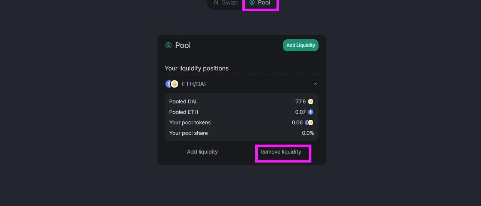
Task: Click the lower Add liquidity link
Action: tap(202, 152)
